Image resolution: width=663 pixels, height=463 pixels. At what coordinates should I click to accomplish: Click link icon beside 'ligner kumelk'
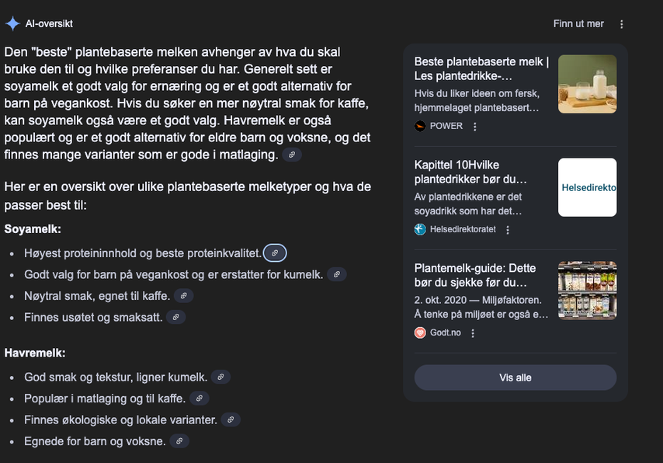point(220,377)
